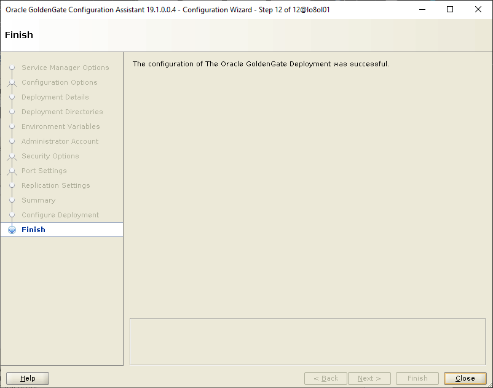493x388 pixels.
Task: Open Help for the configuration wizard
Action: 28,378
